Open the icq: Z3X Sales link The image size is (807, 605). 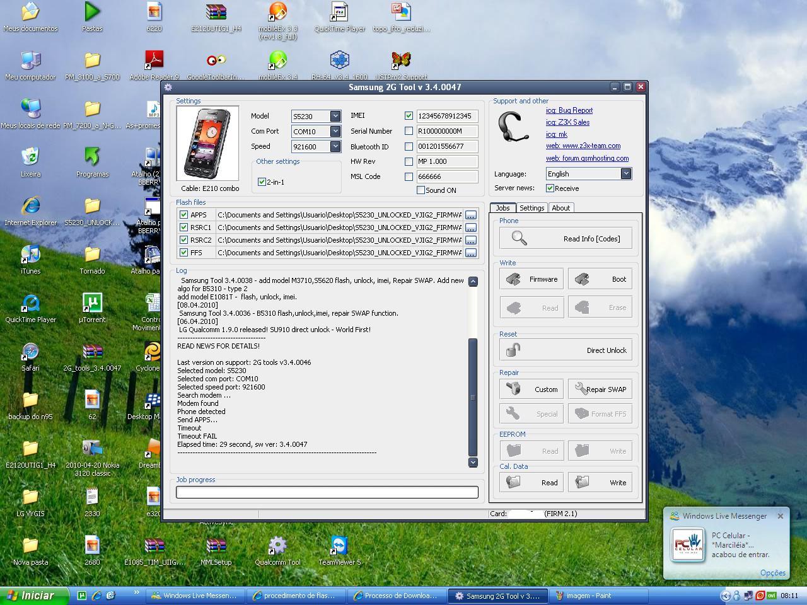point(568,122)
